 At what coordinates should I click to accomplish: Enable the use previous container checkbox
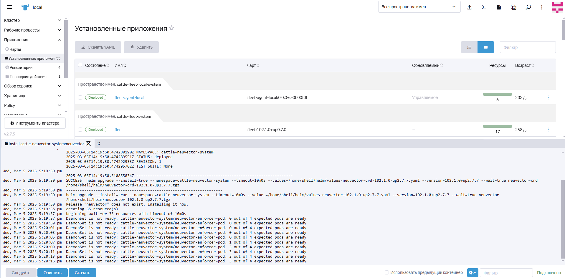coord(387,272)
